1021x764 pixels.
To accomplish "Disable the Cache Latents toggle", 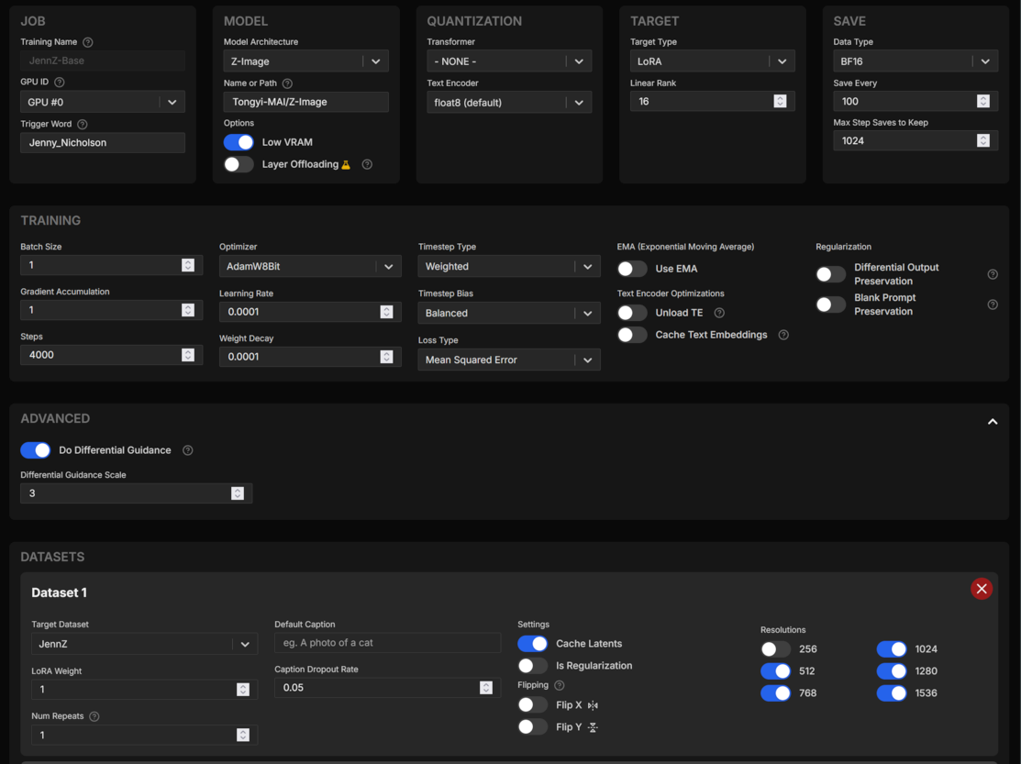I will point(533,644).
